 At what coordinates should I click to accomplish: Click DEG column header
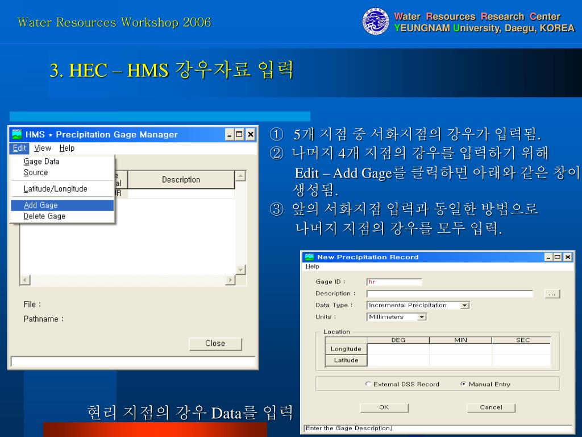398,340
